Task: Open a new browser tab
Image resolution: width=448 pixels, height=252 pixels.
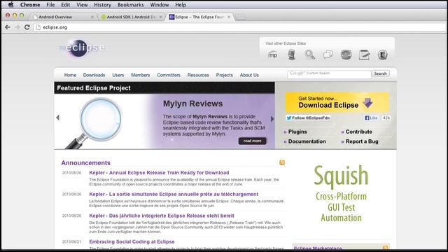Action: tap(240, 17)
